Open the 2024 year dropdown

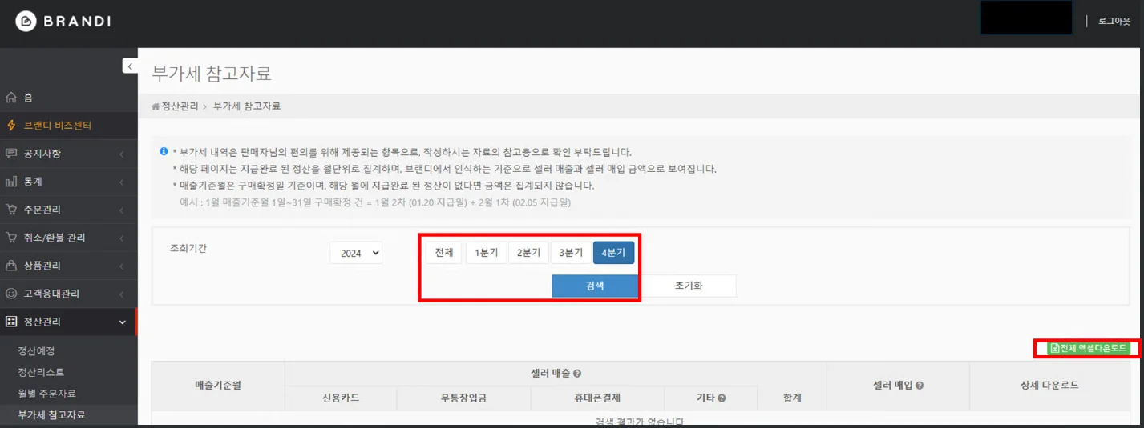[x=356, y=253]
